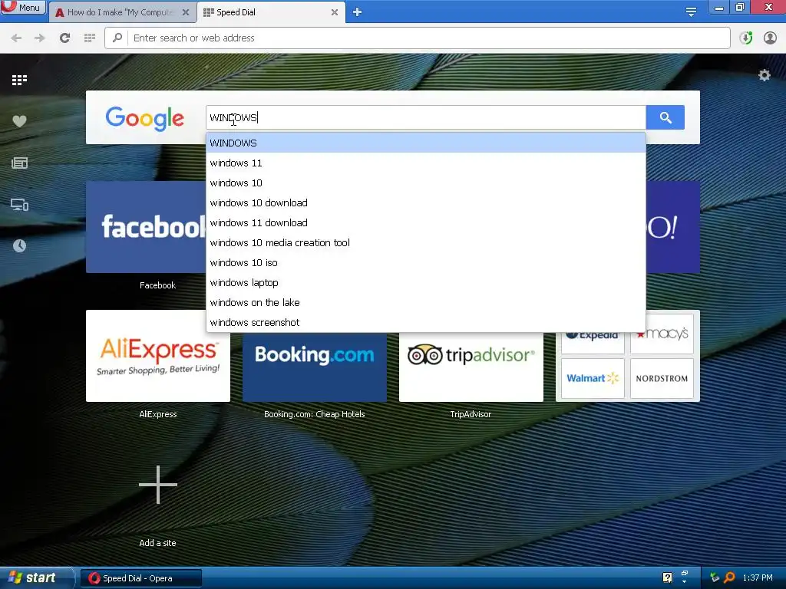Click Speed Dial - Opera taskbar button
Screen dimensions: 786x589
point(141,578)
